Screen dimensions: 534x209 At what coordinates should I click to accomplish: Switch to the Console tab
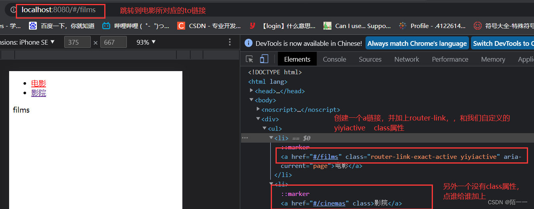pyautogui.click(x=335, y=59)
